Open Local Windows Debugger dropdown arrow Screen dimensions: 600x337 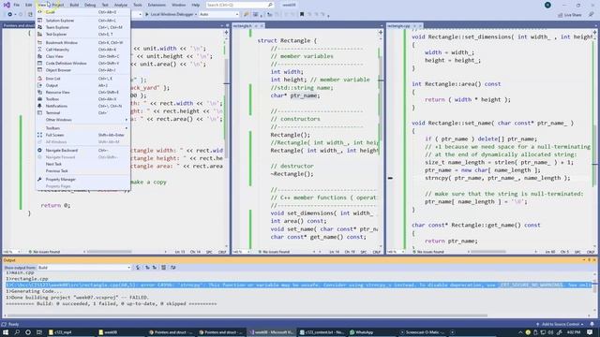[x=196, y=15]
